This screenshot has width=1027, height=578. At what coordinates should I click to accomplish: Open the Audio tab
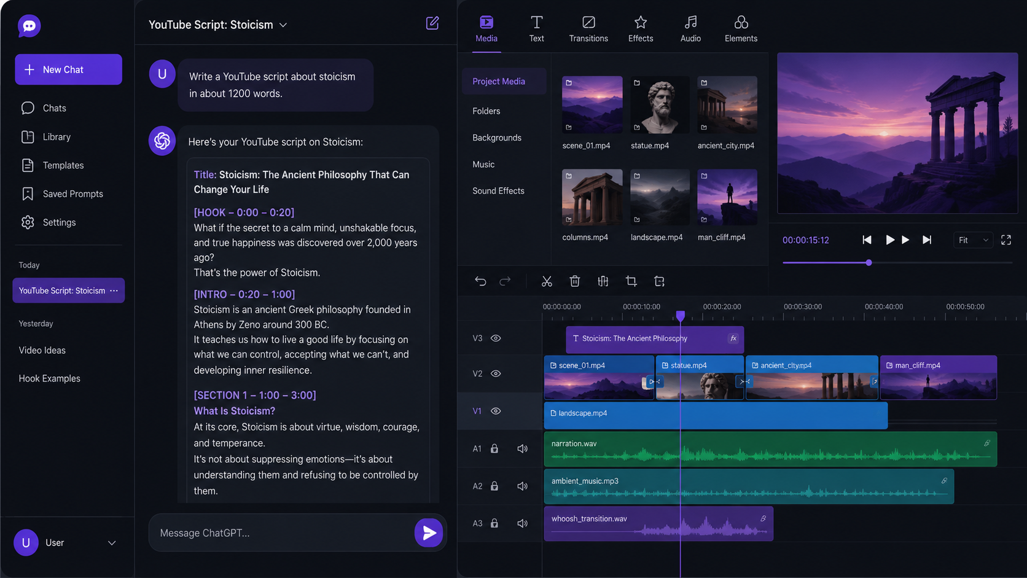click(690, 29)
